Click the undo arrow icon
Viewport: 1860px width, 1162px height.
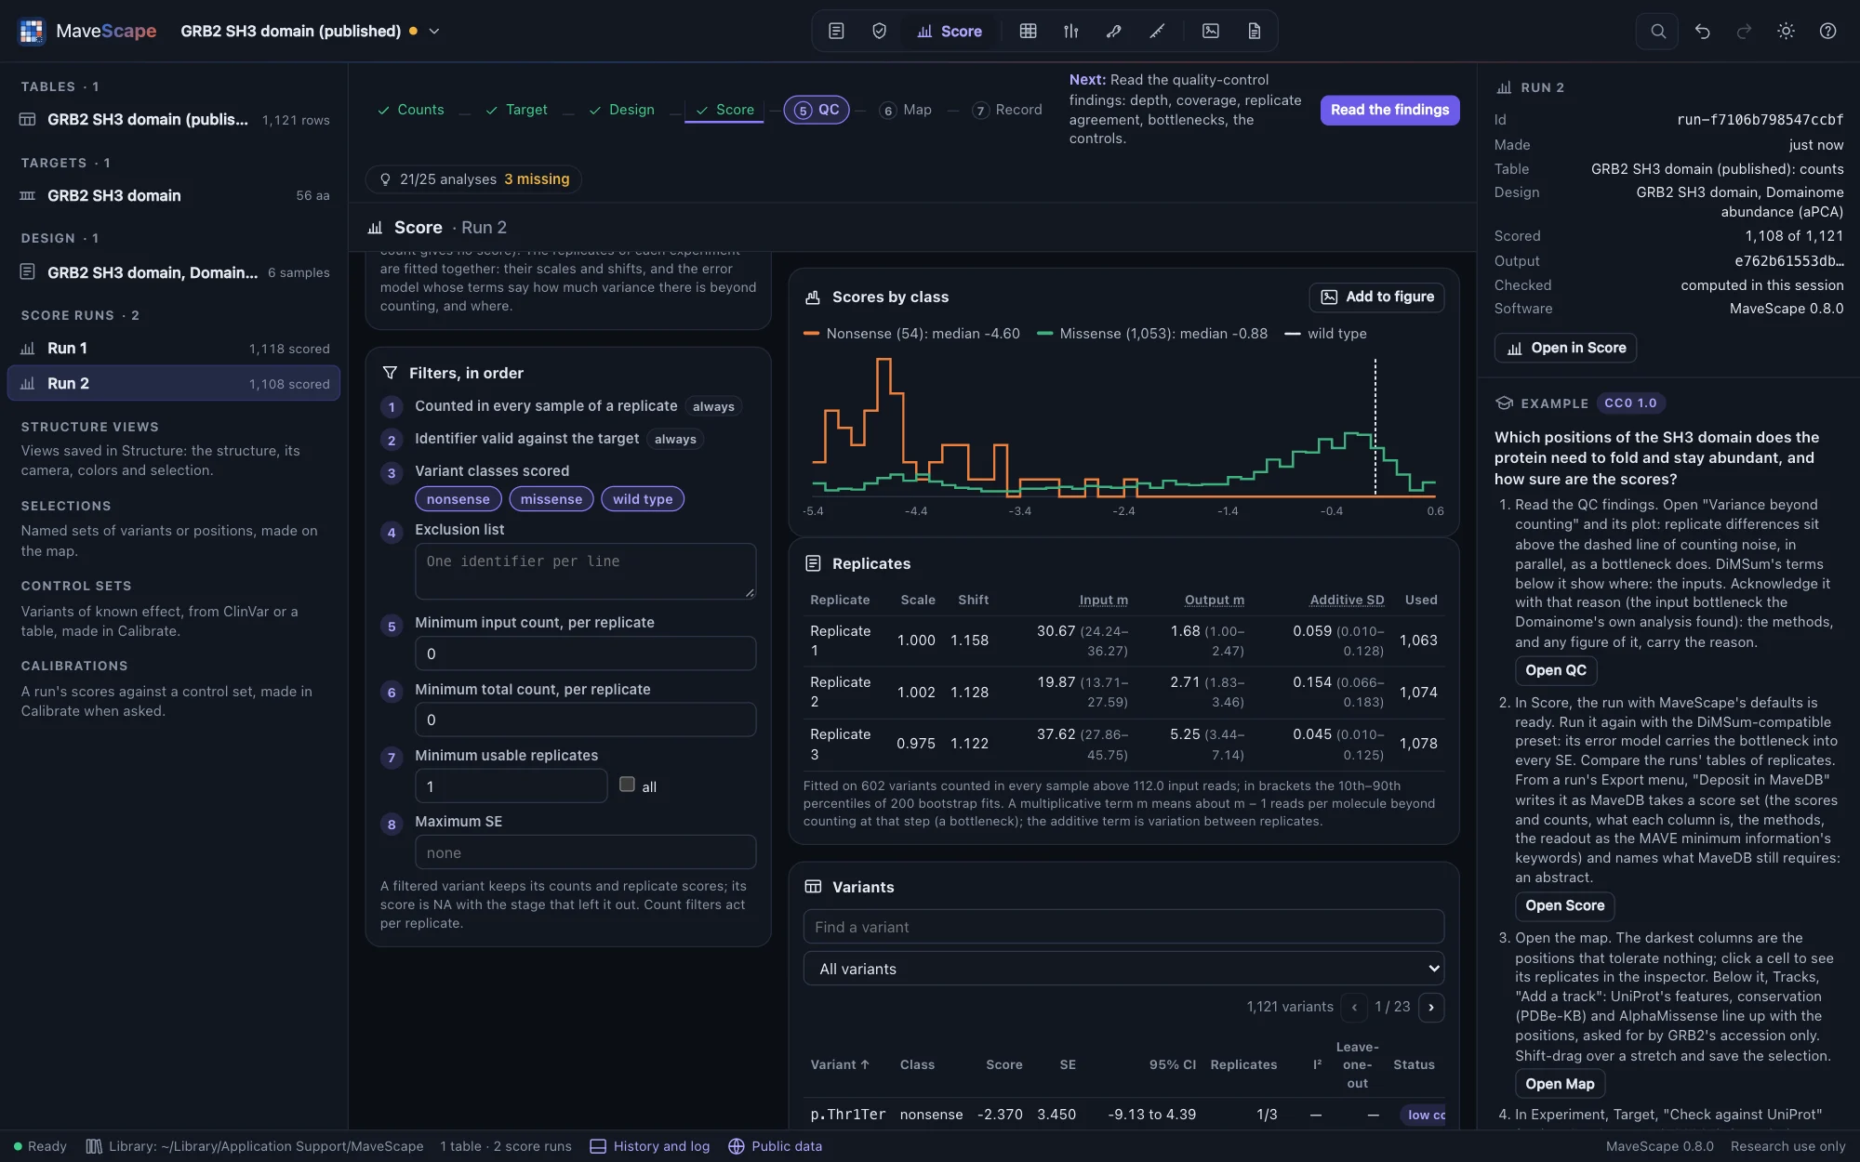tap(1702, 32)
